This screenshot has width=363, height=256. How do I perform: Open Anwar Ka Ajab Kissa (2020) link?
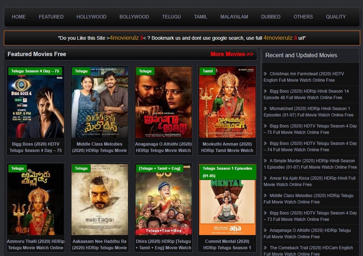click(x=309, y=181)
